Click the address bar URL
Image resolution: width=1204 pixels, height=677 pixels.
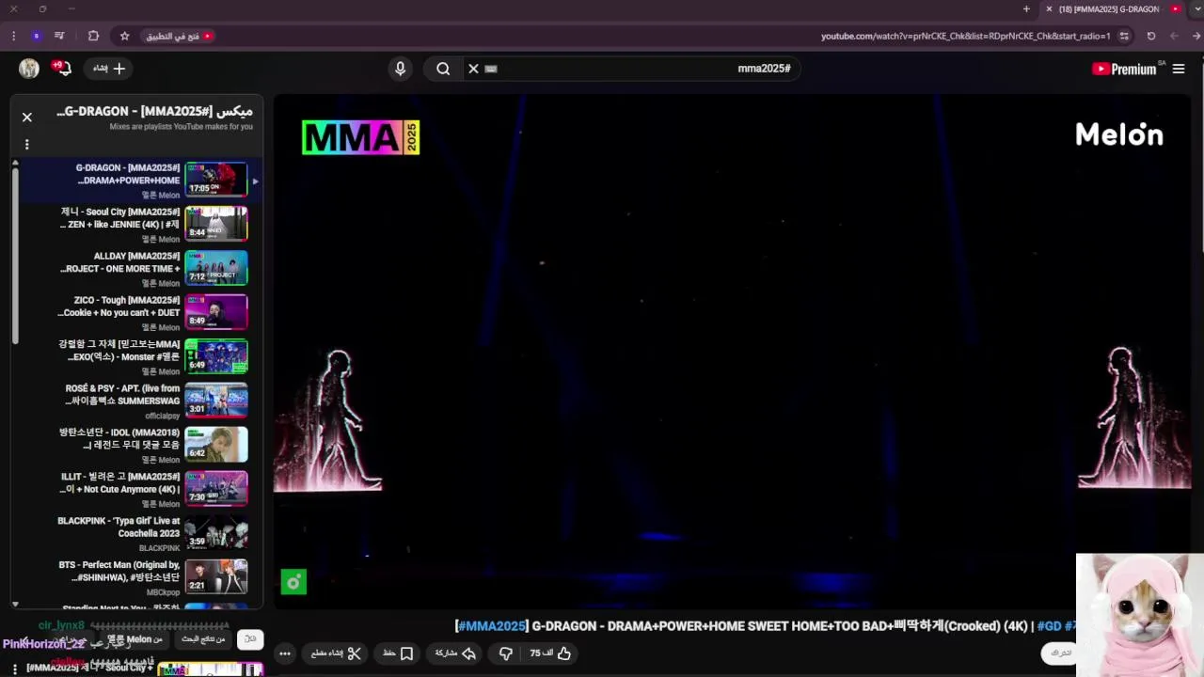pos(965,36)
